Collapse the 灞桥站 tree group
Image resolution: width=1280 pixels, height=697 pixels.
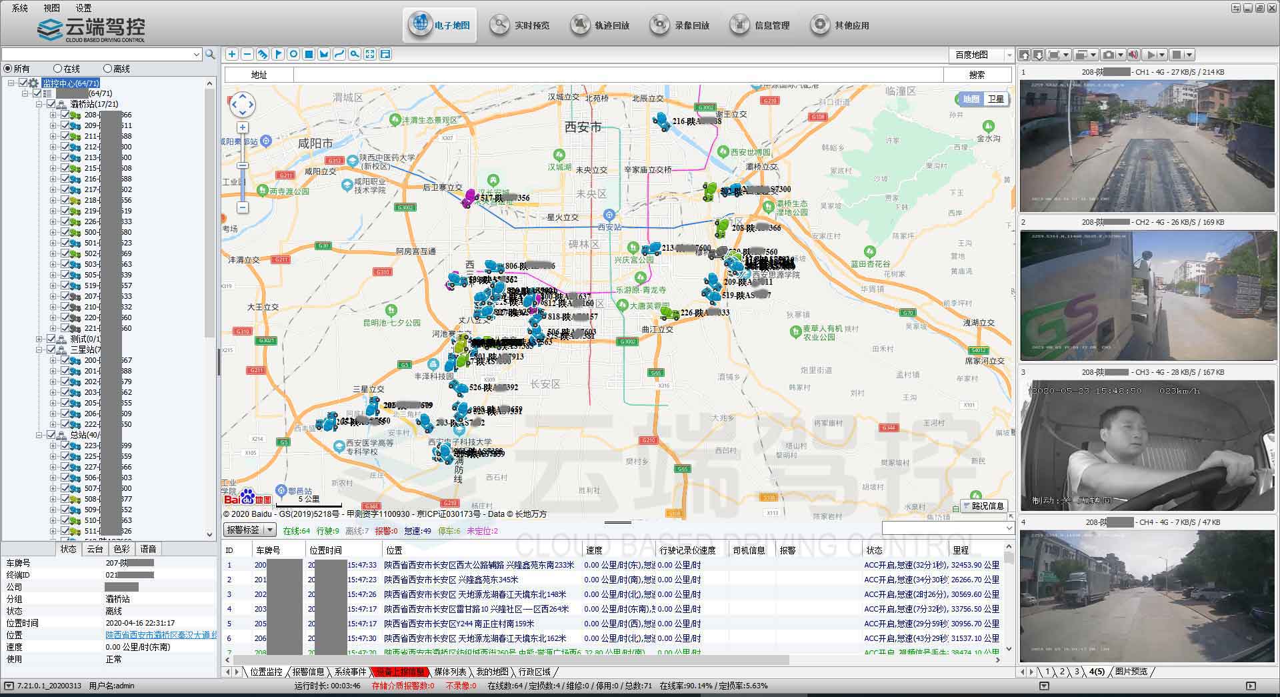tap(39, 104)
